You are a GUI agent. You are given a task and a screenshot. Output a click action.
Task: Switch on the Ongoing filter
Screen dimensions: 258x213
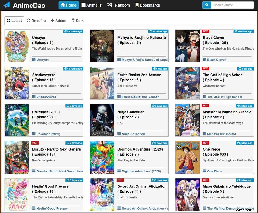(36, 20)
